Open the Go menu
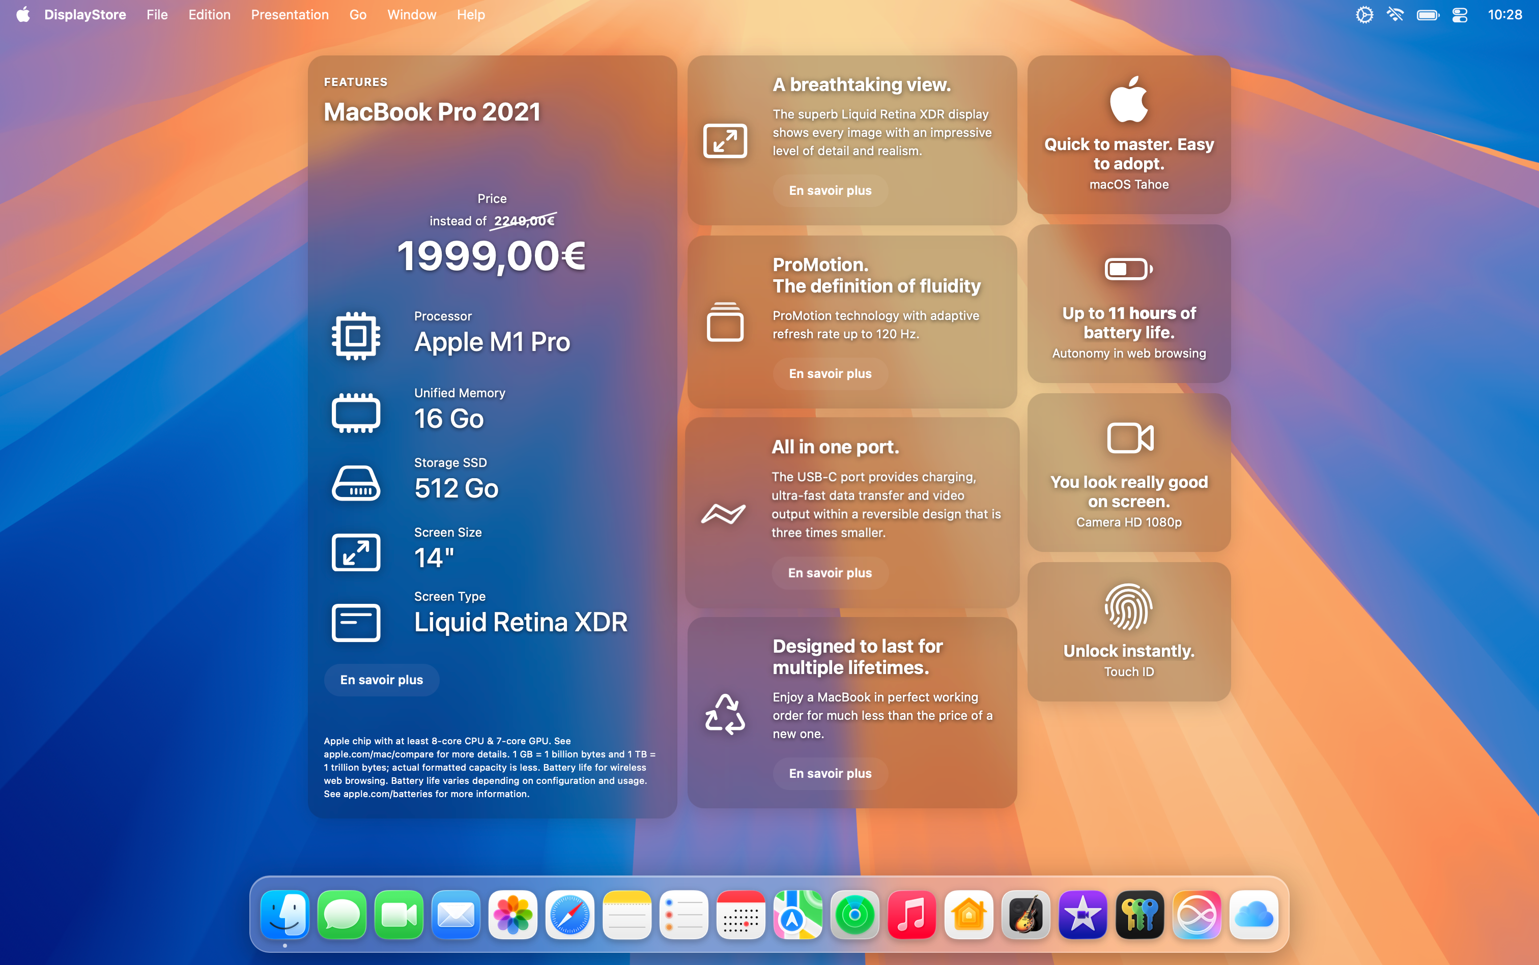1539x965 pixels. [x=357, y=15]
